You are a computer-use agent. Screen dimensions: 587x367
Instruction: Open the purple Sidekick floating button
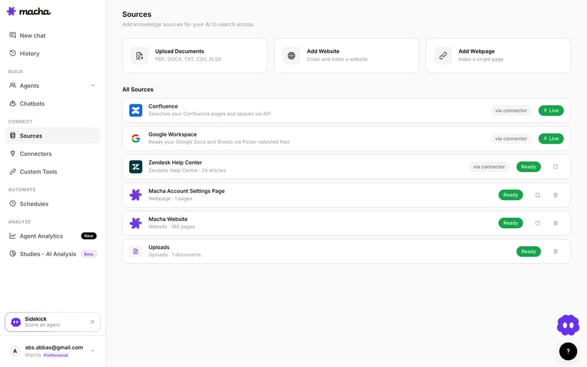[x=568, y=325]
